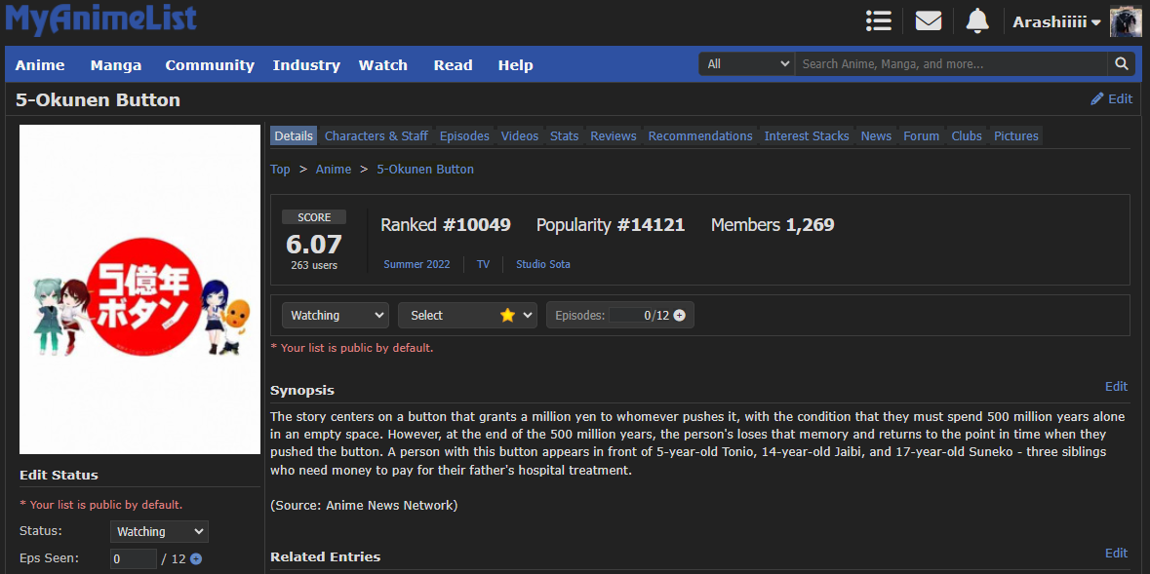1150x574 pixels.
Task: Open the Watching status dropdown in score box
Action: pos(336,315)
